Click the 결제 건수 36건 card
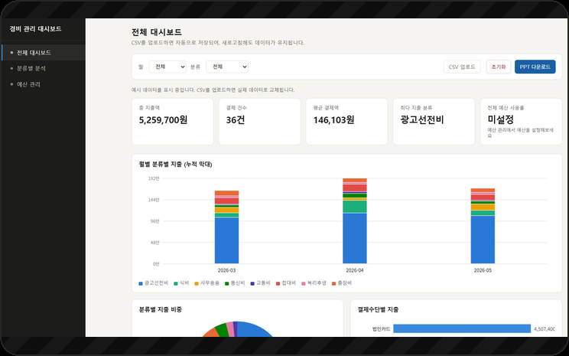The height and width of the screenshot is (356, 569). [x=259, y=121]
